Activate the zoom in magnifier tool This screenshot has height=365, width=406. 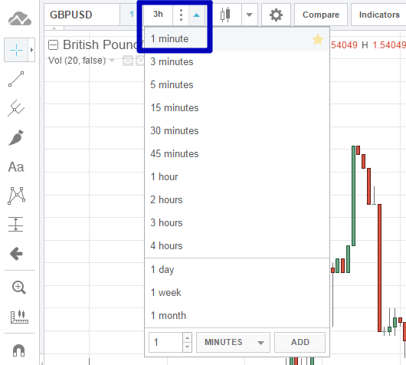19,288
